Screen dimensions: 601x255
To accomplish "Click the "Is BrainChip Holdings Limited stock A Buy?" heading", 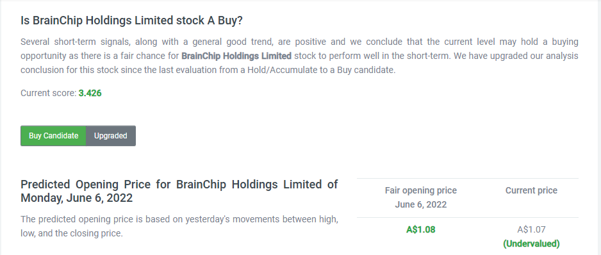I will pyautogui.click(x=131, y=21).
